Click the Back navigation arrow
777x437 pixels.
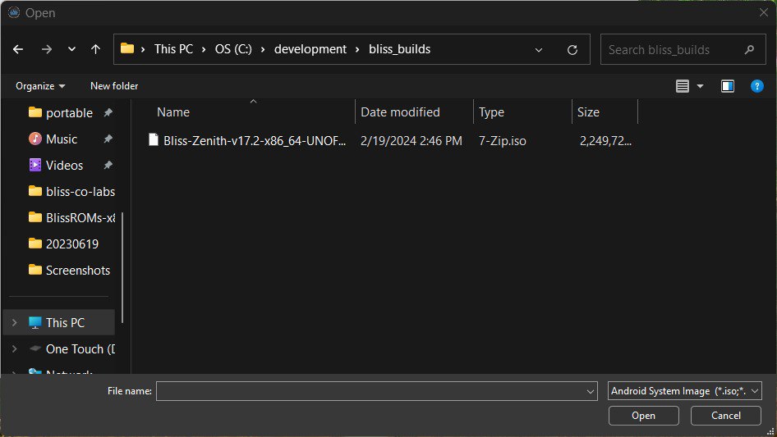(18, 49)
